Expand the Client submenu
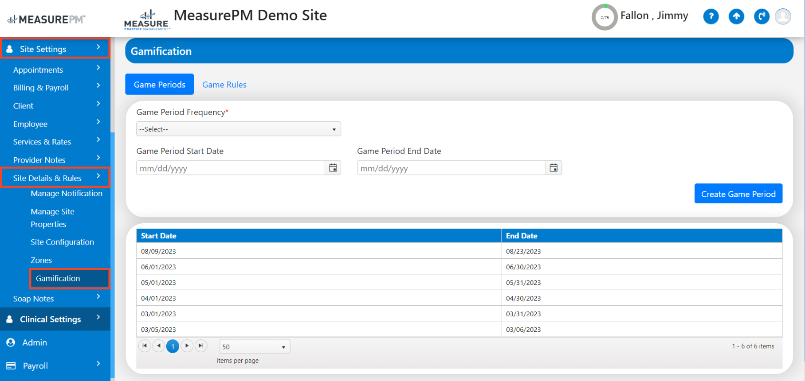805x381 pixels. [x=98, y=104]
